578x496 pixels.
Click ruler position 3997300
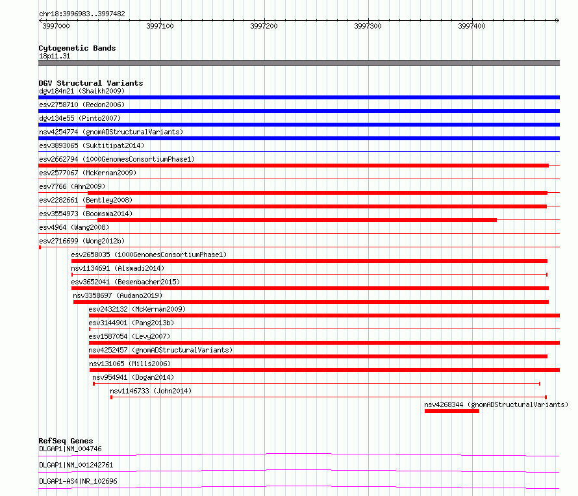[368, 26]
